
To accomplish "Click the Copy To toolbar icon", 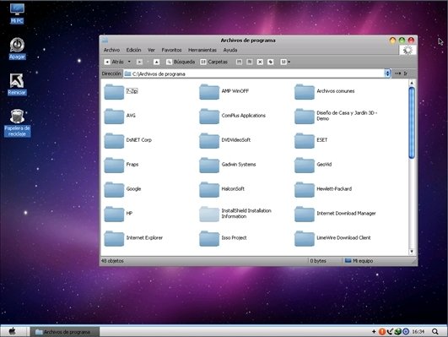I will tap(250, 62).
